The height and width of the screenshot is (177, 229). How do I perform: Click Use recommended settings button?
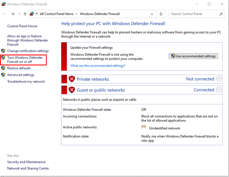193,56
